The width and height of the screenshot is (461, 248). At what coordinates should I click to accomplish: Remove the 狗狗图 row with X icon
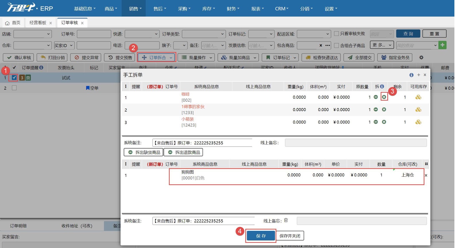click(426, 175)
